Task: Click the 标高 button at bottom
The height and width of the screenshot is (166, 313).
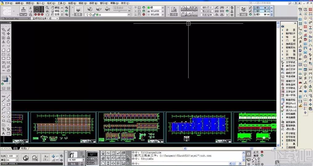Action: tap(73, 164)
